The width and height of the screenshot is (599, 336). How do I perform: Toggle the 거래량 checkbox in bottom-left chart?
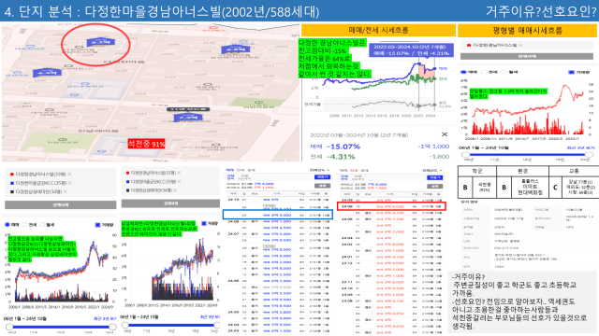coord(97,225)
